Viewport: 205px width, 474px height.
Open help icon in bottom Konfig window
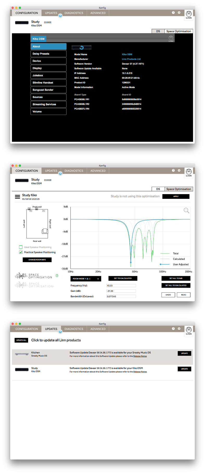tap(173, 329)
